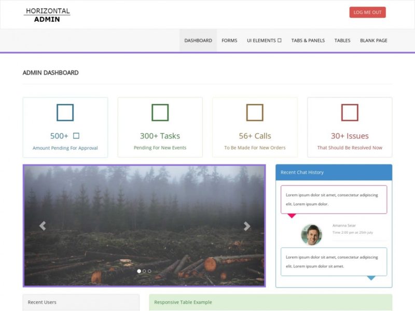
Task: Select the Tables navigation item
Action: point(342,40)
